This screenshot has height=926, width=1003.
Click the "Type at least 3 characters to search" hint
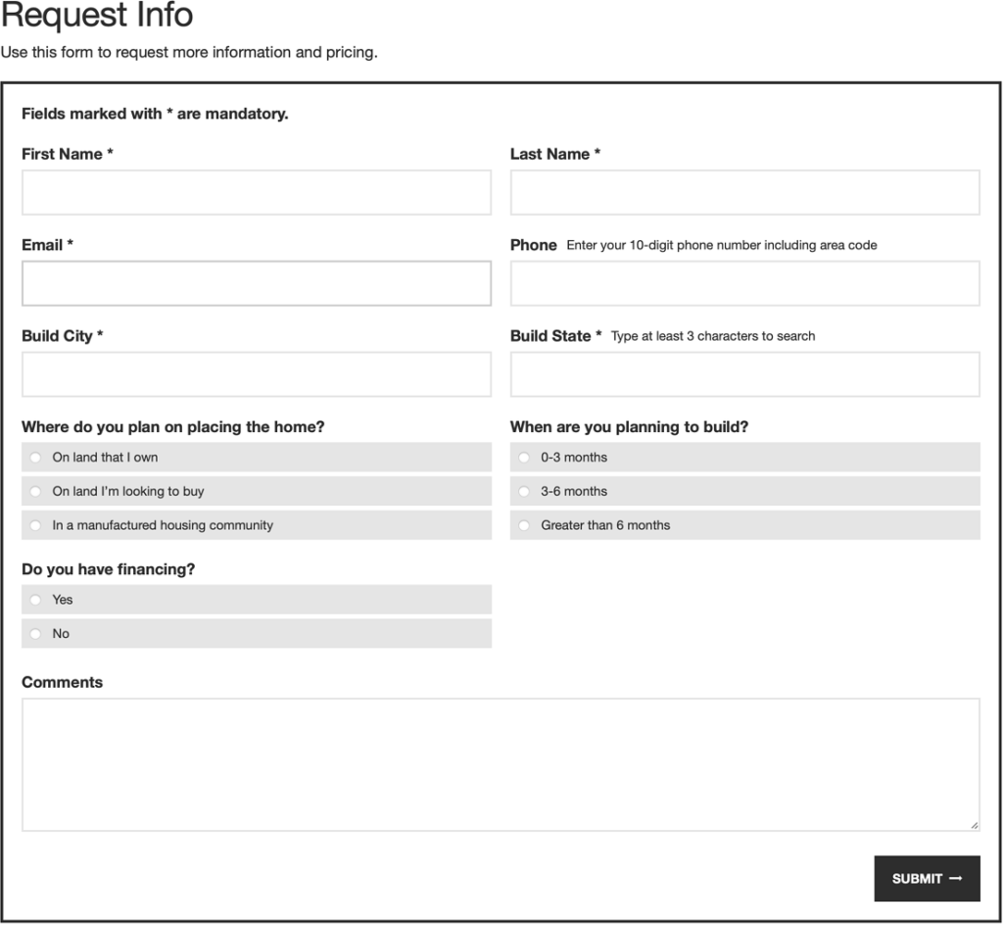[x=713, y=337]
